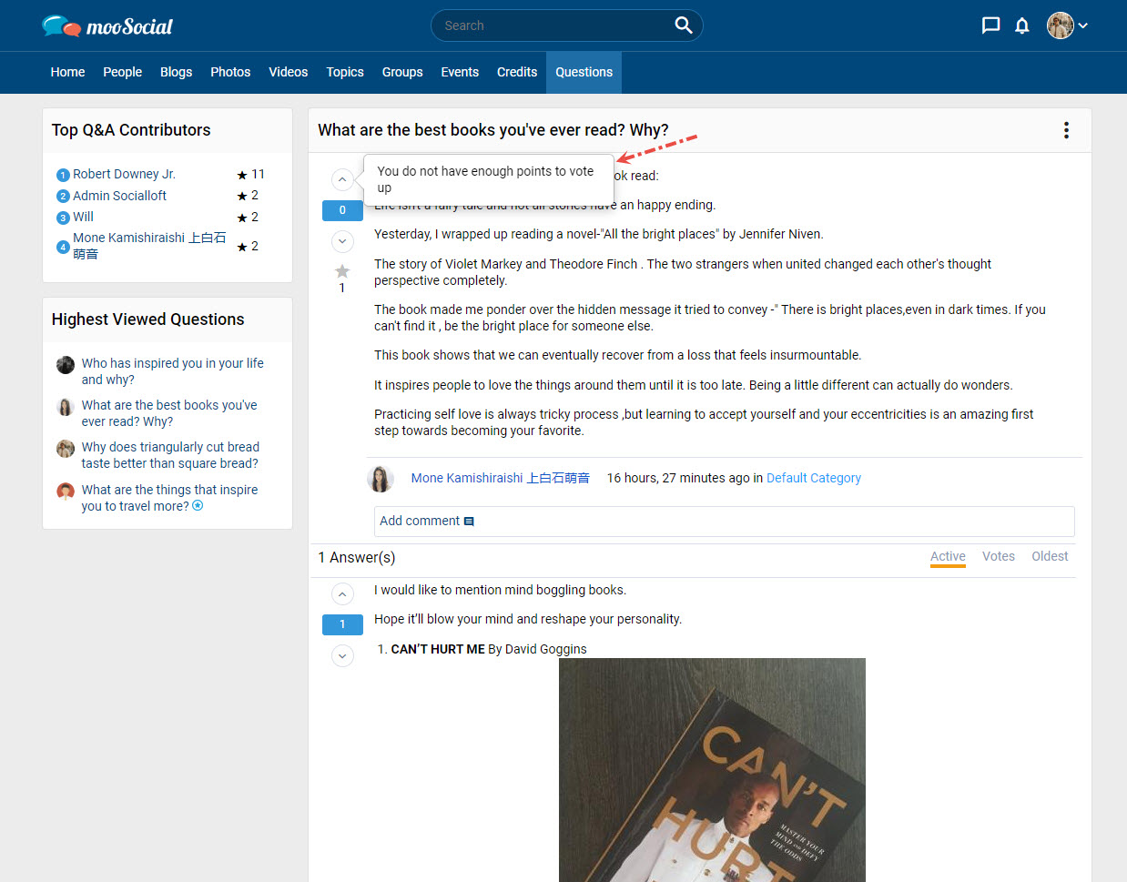Image resolution: width=1127 pixels, height=882 pixels.
Task: Click avatar beside triangularly cut bread question
Action: click(66, 449)
